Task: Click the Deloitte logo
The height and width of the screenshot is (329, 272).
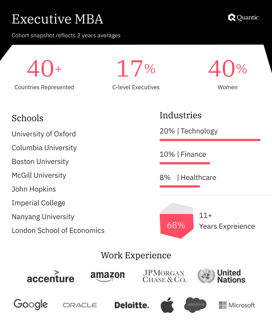Action: pos(132,305)
